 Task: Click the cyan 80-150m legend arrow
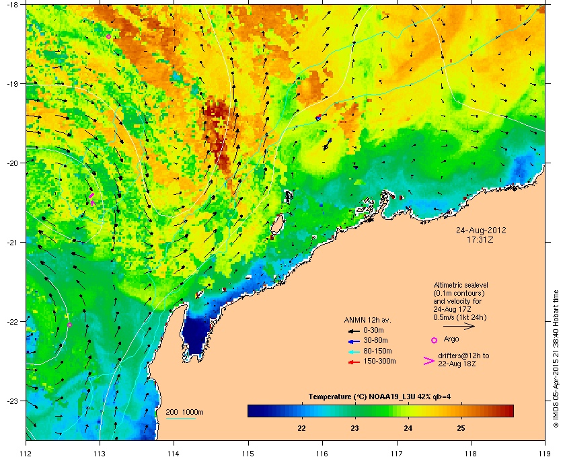[x=354, y=351]
